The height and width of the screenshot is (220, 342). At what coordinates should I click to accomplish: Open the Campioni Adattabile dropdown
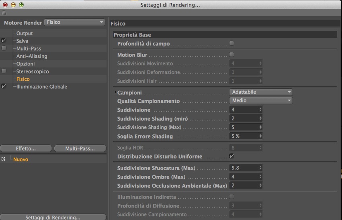click(261, 92)
